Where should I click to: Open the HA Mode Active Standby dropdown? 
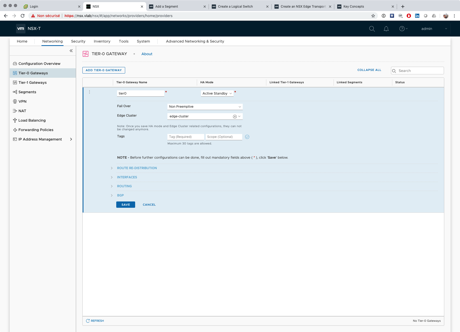pos(217,94)
